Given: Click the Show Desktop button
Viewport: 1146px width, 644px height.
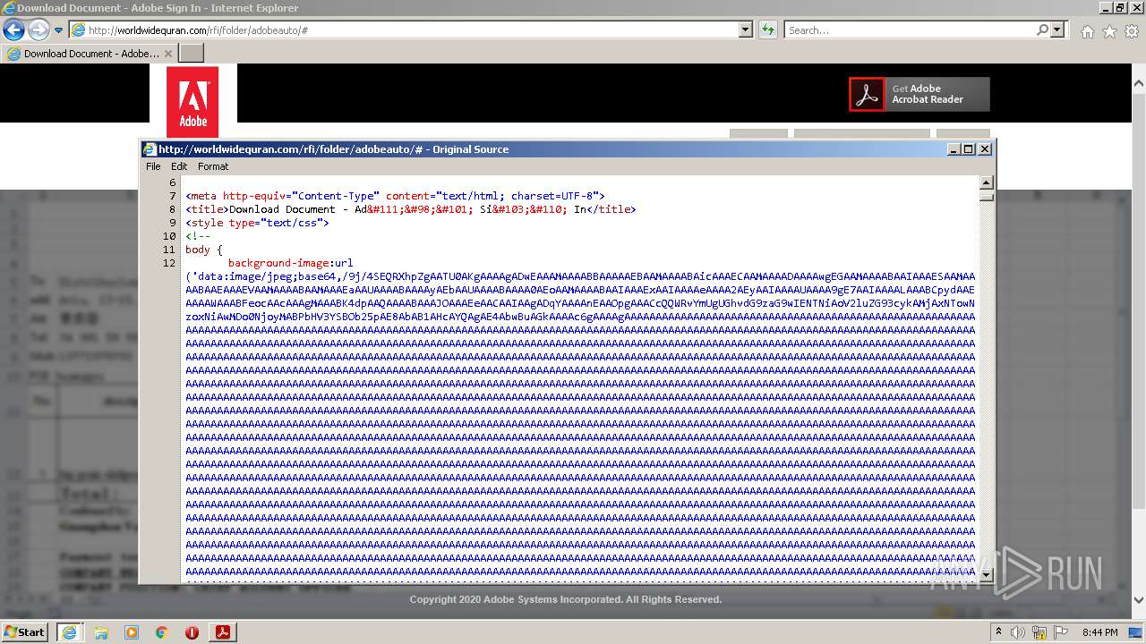Looking at the screenshot, I should [x=1137, y=632].
